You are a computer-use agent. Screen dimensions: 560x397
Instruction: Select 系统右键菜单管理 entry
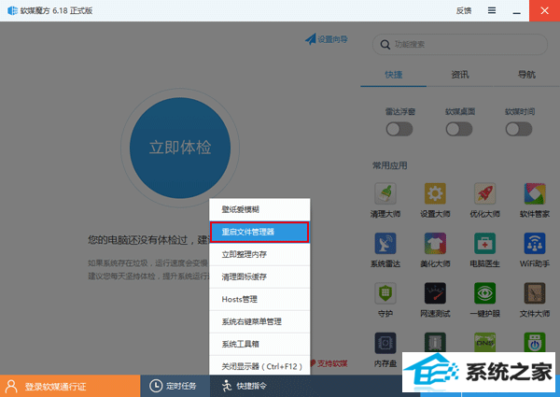[259, 321]
